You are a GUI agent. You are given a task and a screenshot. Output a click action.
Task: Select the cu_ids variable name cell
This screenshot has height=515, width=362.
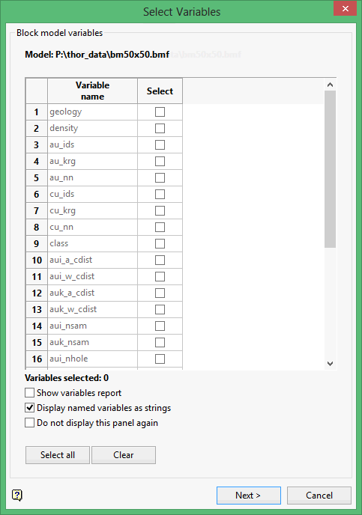point(92,194)
